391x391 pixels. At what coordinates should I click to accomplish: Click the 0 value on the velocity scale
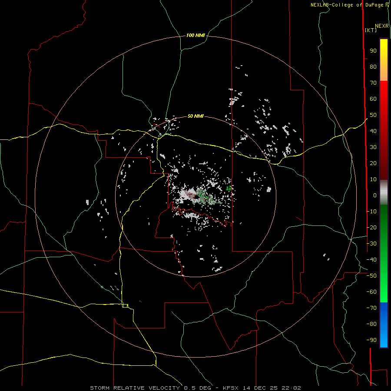pos(375,195)
